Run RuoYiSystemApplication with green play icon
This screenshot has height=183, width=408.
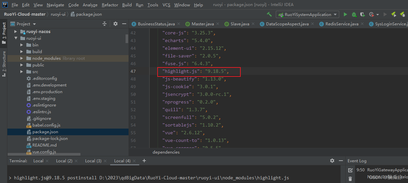coord(345,14)
